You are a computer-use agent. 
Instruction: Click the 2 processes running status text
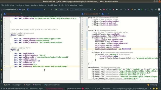pyautogui.click(x=54, y=88)
